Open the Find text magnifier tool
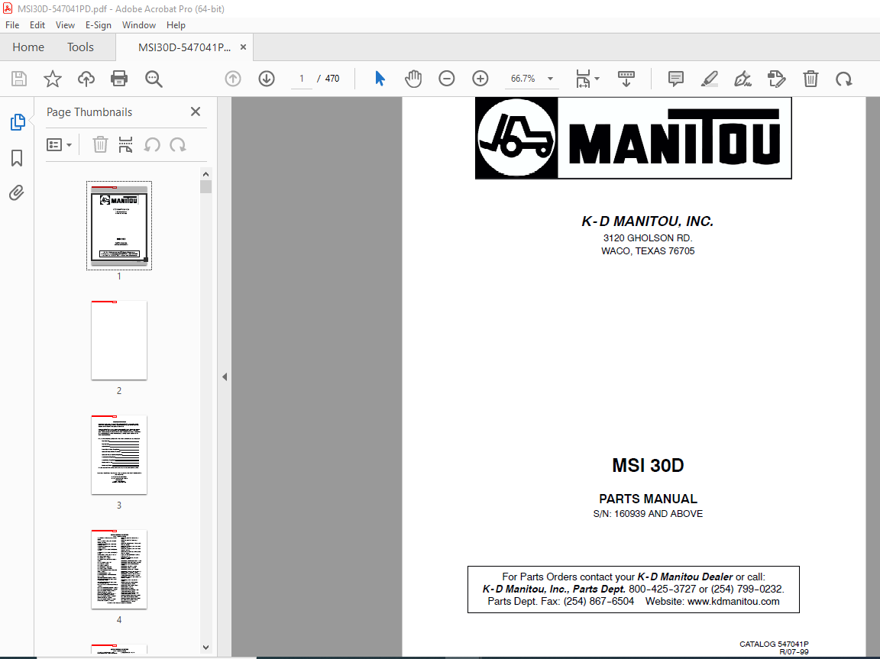The height and width of the screenshot is (659, 880). 154,79
